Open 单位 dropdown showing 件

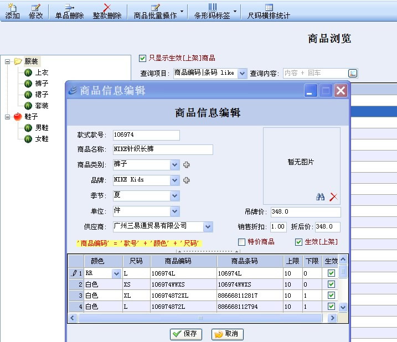(175, 211)
